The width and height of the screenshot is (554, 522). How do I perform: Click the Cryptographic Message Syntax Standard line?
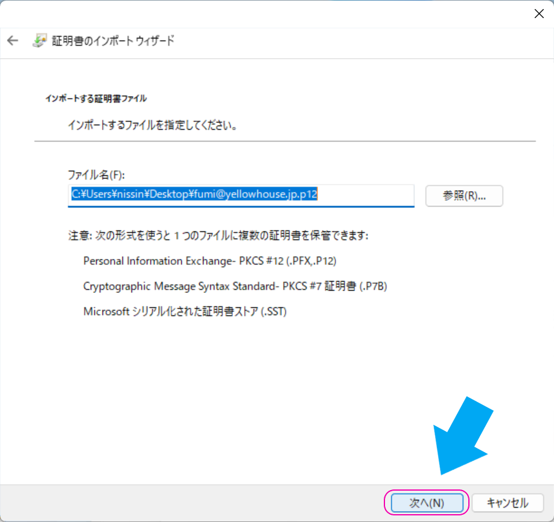click(x=235, y=286)
